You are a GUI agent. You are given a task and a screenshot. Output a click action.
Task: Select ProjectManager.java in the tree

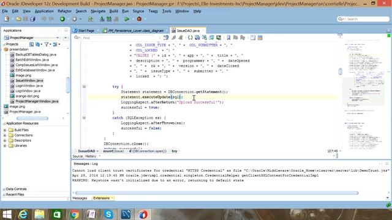[x=25, y=112]
